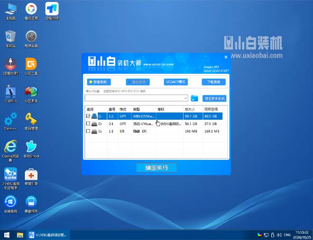Select the install system mode button
313x240 pixels.
pyautogui.click(x=99, y=82)
